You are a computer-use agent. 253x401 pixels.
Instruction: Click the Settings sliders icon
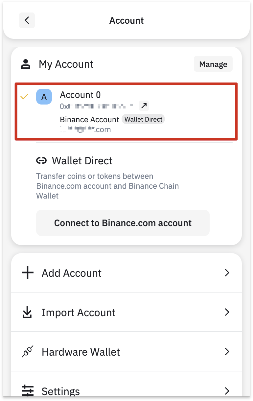coord(28,391)
